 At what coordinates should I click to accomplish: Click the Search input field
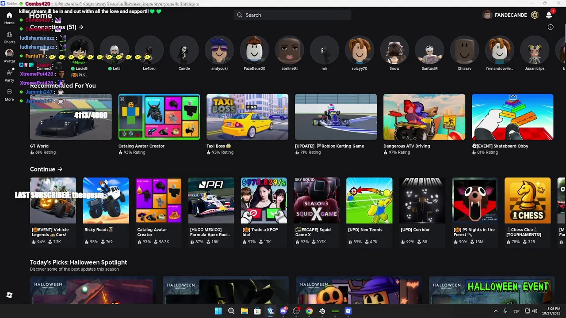292,15
